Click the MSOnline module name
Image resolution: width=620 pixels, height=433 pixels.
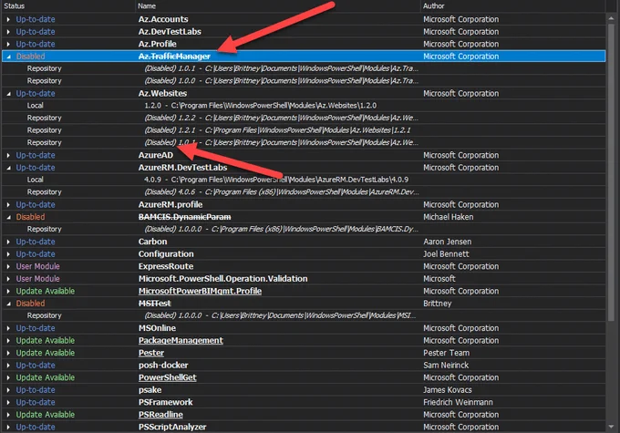157,328
